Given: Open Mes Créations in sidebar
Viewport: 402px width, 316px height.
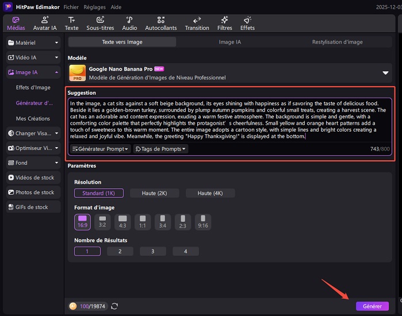Looking at the screenshot, I should click(x=32, y=118).
